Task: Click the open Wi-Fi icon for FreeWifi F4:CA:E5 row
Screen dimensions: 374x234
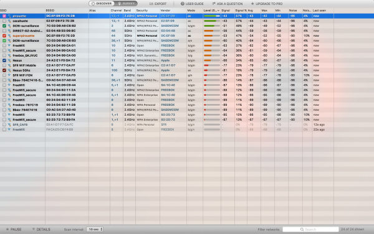Action: 9,129
